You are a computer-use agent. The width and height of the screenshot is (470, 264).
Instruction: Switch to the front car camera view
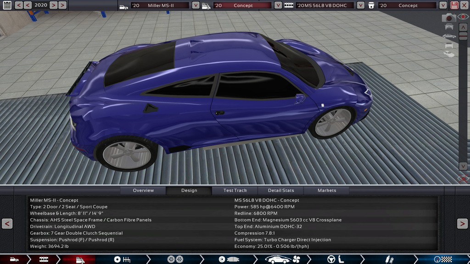[449, 27]
